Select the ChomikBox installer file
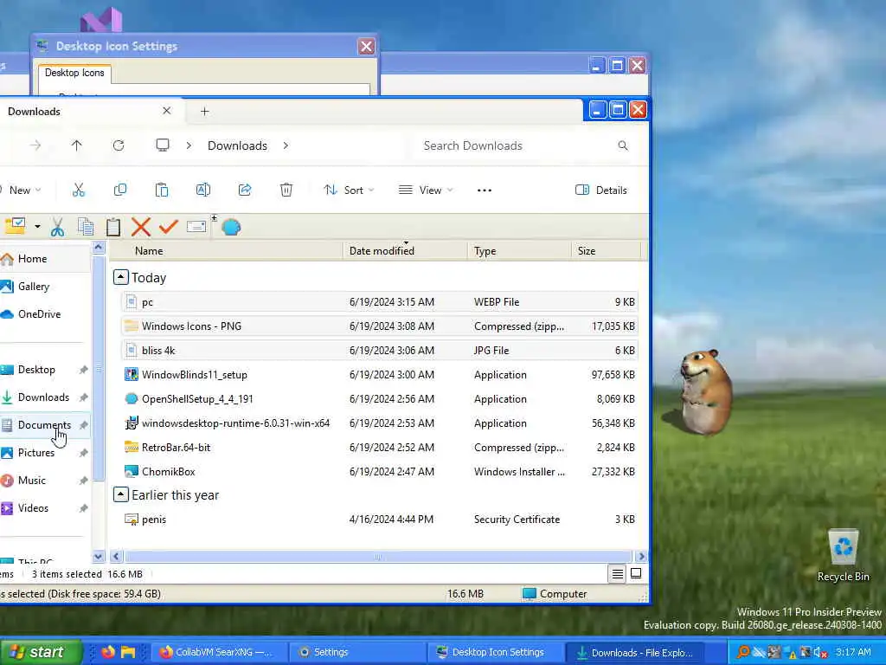Viewport: 886px width, 665px height. coord(379,472)
